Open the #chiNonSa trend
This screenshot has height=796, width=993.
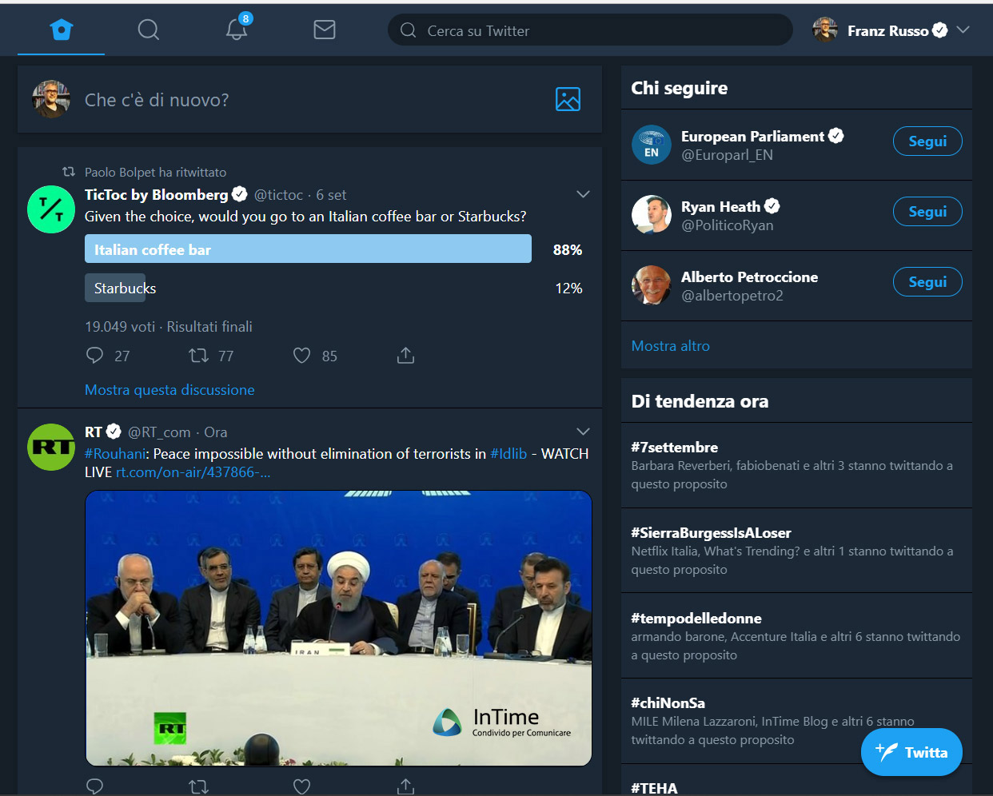coord(668,703)
